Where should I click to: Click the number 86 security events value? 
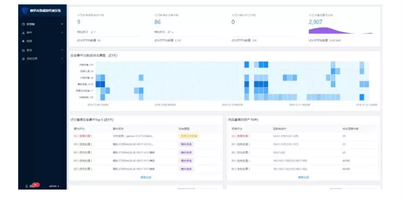(x=157, y=22)
